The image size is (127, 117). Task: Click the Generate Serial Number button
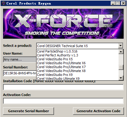click(x=28, y=111)
